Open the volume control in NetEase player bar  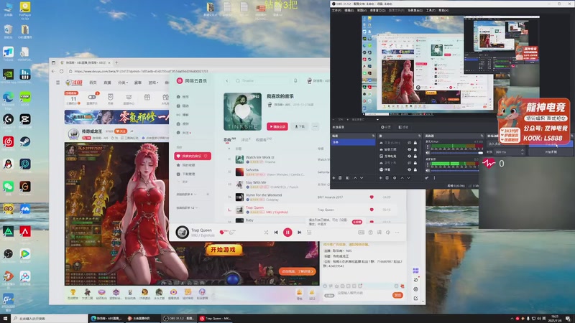point(388,232)
